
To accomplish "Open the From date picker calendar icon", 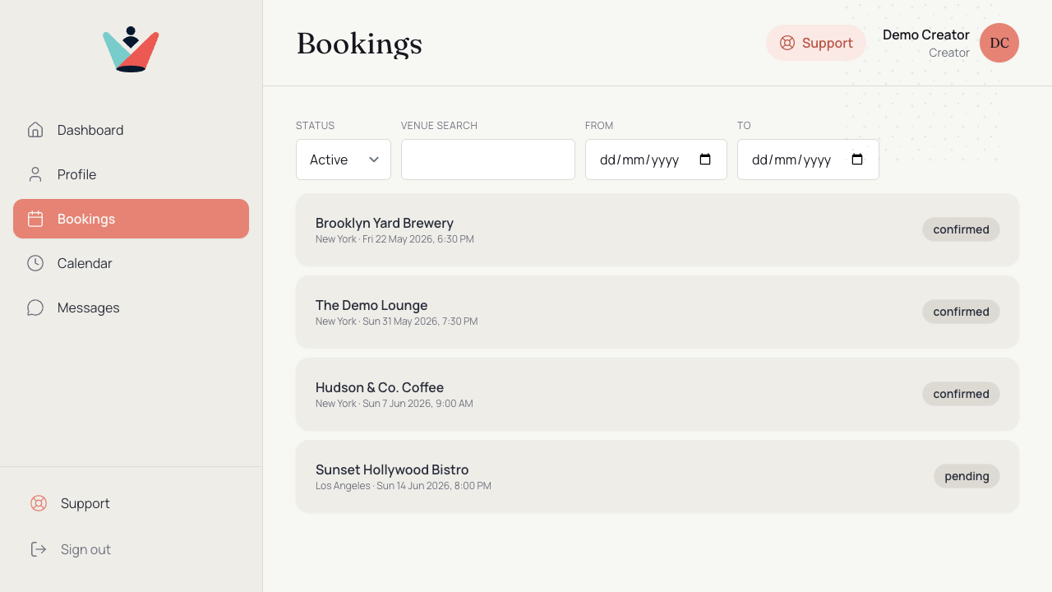I will [x=705, y=160].
